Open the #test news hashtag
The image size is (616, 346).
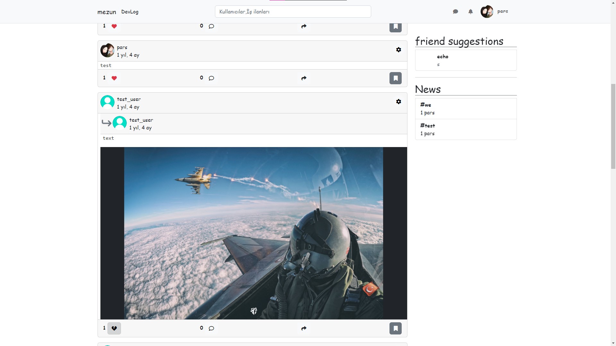(428, 126)
